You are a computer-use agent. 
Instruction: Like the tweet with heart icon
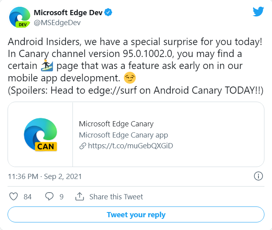pyautogui.click(x=14, y=197)
